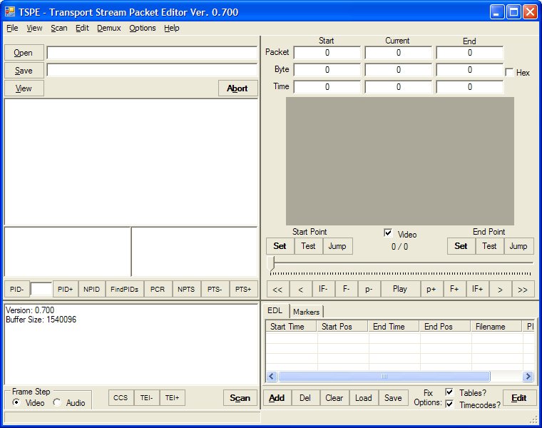
Task: Click the < step back button
Action: point(301,289)
